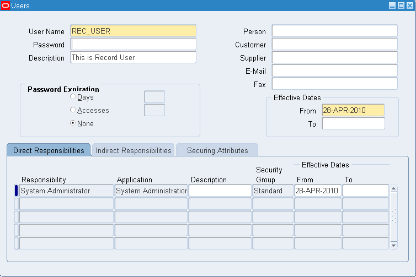Click the scrollbar down arrow in responsibilities grid
Image resolution: width=416 pixels, height=277 pixels.
394,245
